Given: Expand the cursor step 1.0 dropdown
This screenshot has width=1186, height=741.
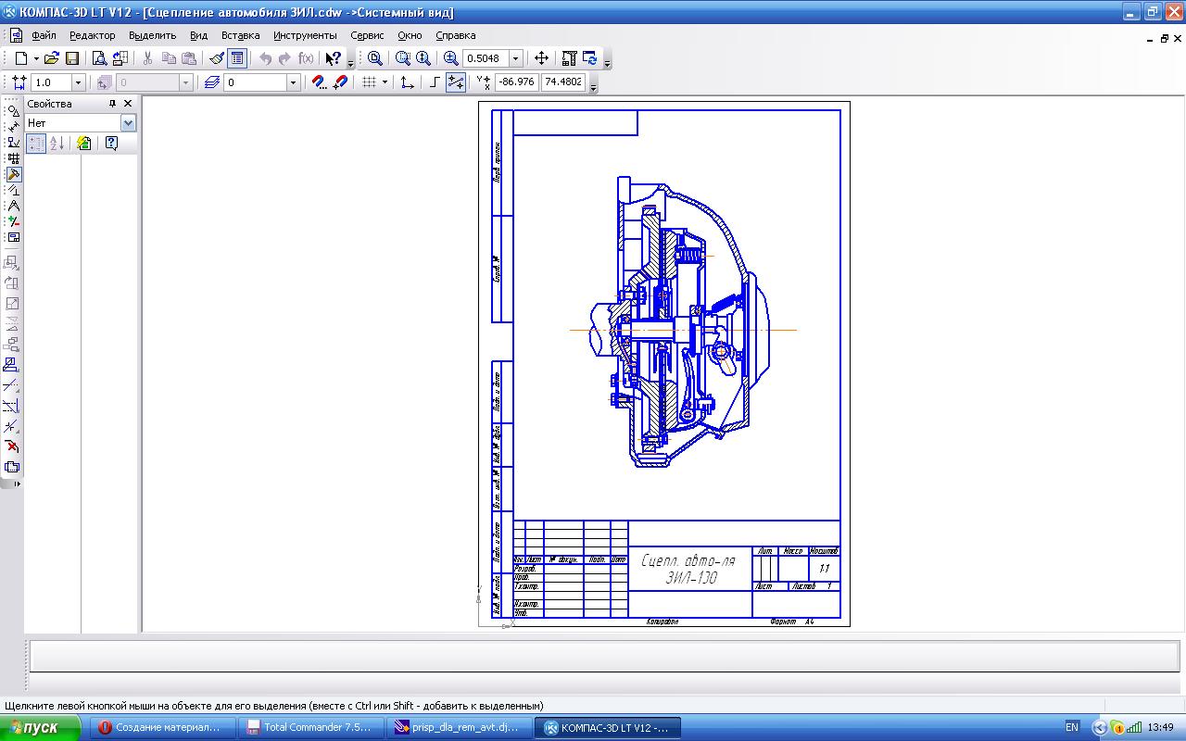Looking at the screenshot, I should [x=78, y=82].
